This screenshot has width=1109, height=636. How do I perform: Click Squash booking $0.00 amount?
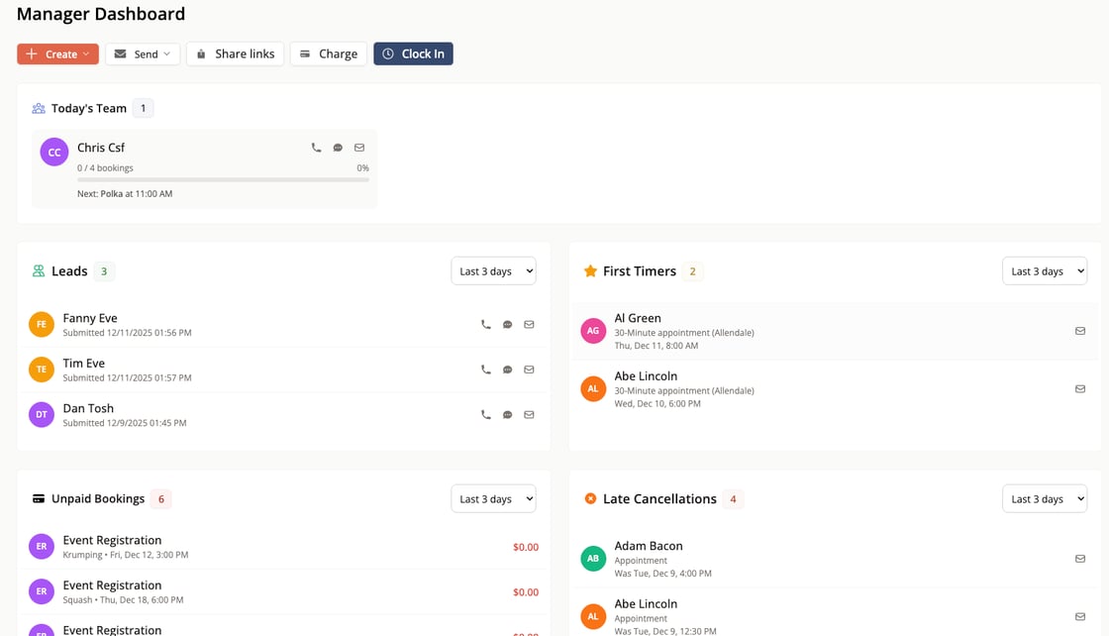(526, 592)
